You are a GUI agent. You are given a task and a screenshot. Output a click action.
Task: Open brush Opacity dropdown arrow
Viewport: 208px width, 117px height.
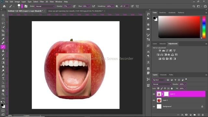70,6
